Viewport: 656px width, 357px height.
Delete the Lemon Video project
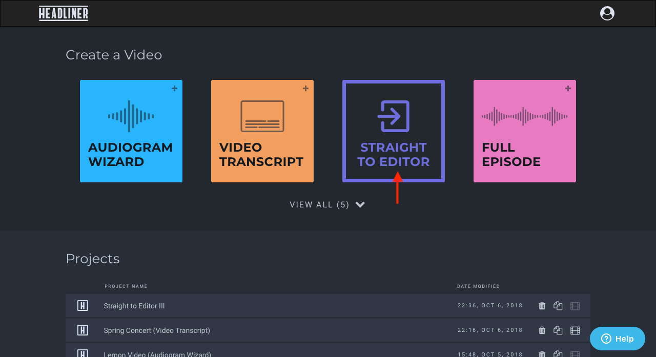pyautogui.click(x=542, y=354)
